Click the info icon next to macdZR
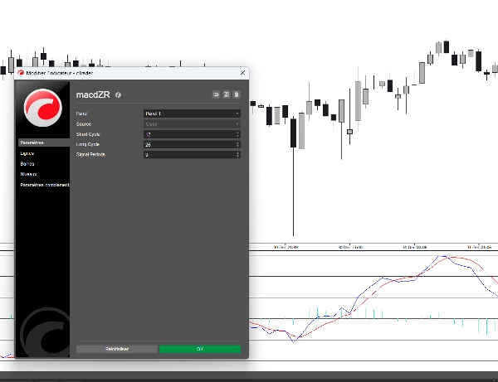498x382 pixels. pyautogui.click(x=119, y=94)
